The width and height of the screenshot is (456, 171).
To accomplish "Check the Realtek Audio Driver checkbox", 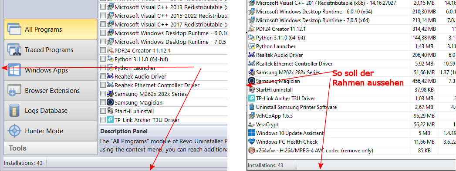I will (x=103, y=76).
